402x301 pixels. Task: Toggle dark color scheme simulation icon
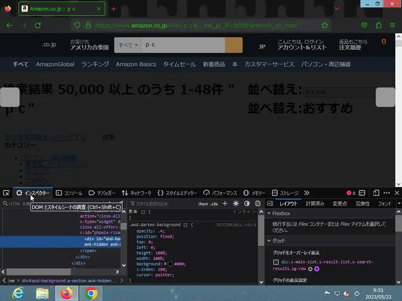[x=247, y=203]
